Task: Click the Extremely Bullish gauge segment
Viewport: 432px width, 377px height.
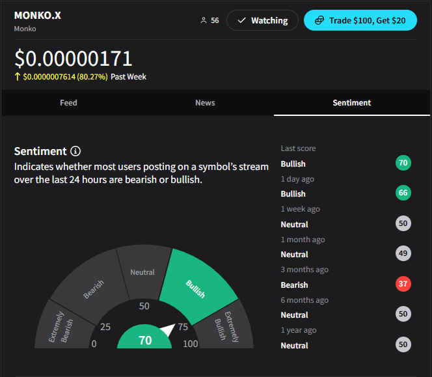Action: [x=225, y=327]
